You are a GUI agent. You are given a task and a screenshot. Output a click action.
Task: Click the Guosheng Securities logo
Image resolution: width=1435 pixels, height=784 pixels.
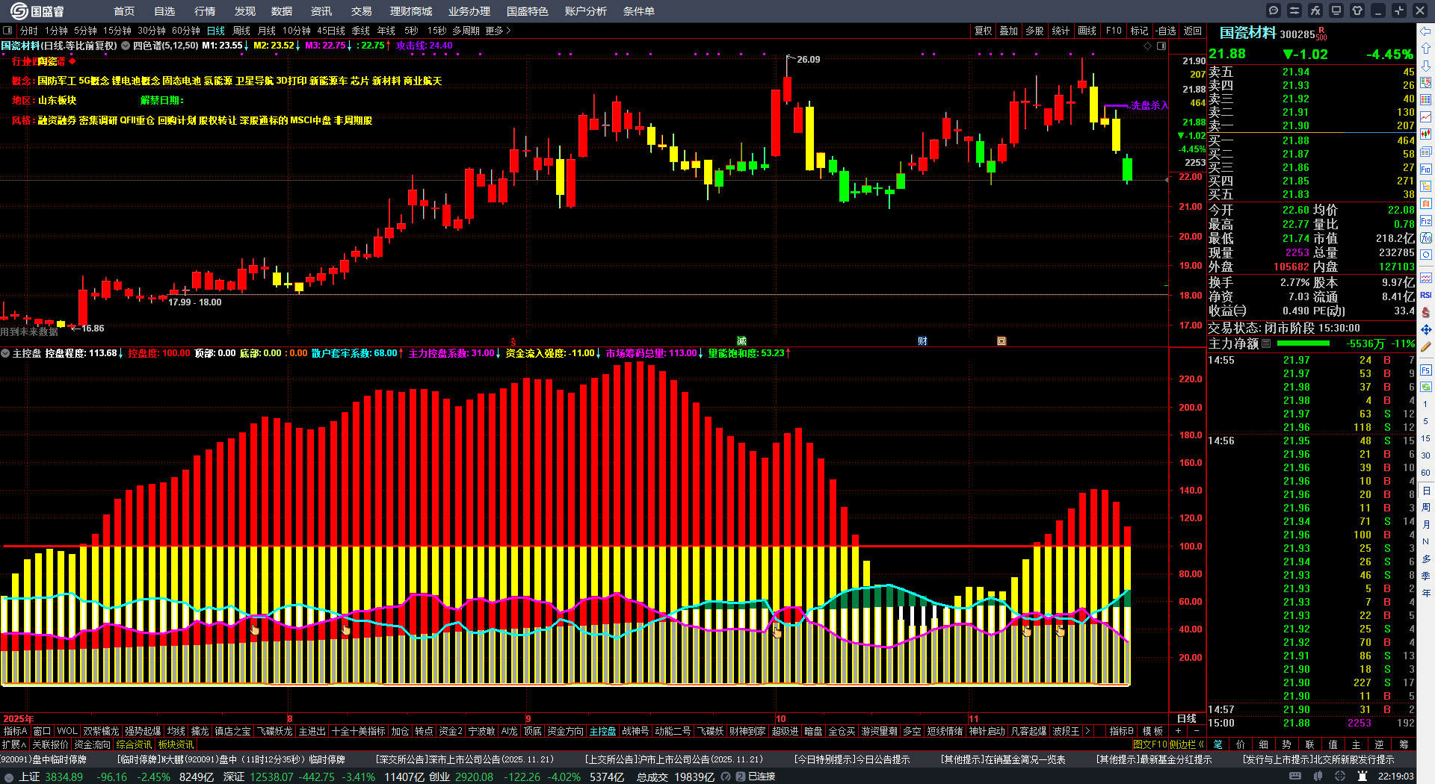tap(37, 11)
